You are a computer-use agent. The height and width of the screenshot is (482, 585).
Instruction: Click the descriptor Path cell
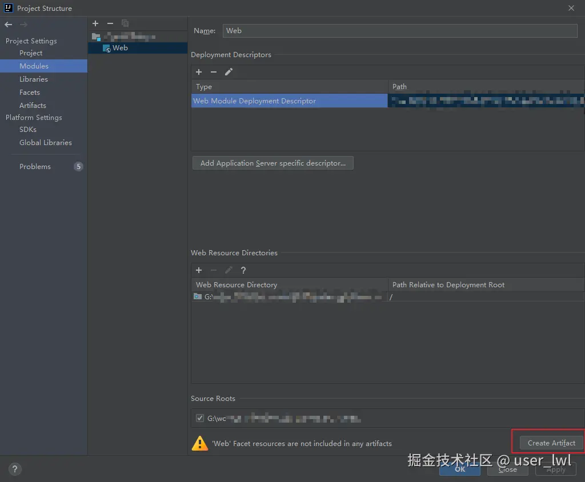click(486, 101)
